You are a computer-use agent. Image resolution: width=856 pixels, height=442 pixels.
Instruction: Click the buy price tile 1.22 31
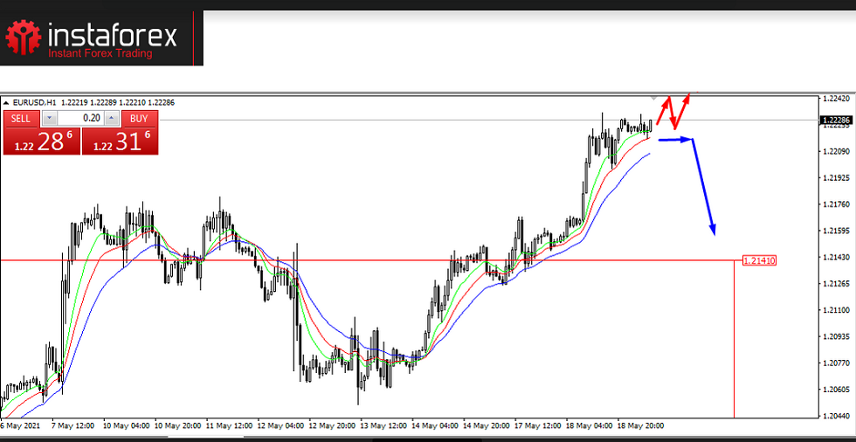tap(121, 141)
